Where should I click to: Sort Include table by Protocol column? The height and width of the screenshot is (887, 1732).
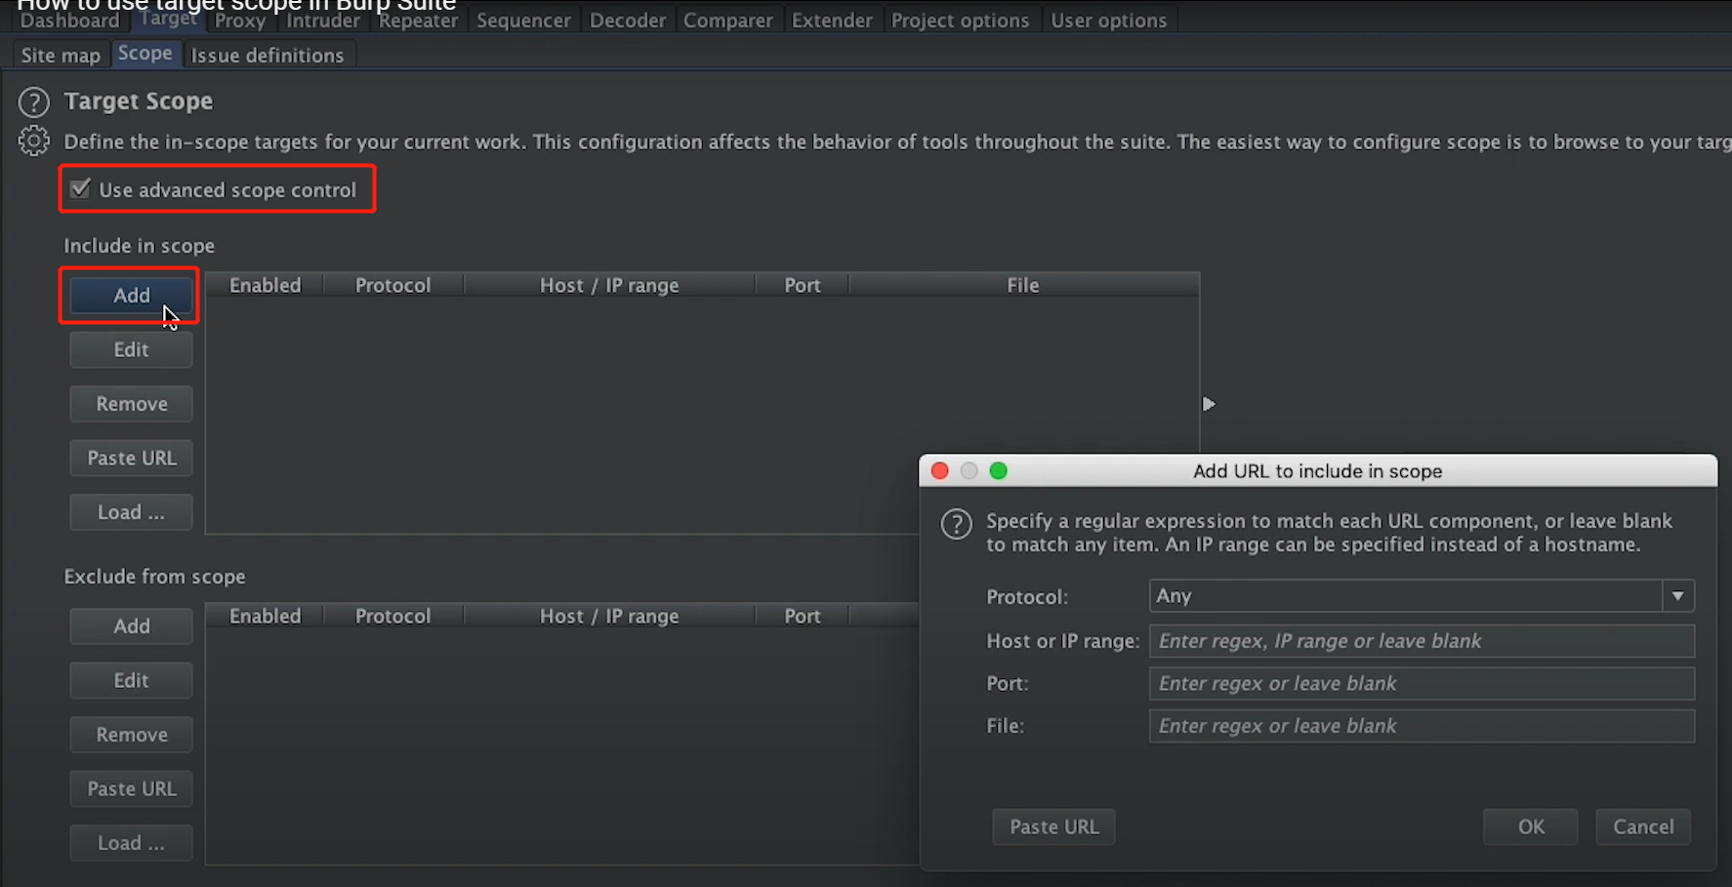392,285
